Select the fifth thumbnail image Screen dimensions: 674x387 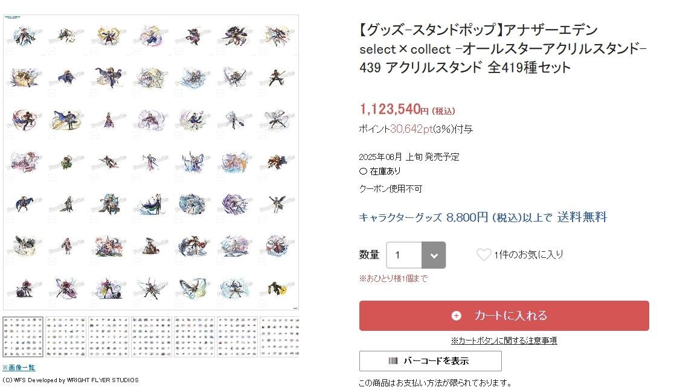pyautogui.click(x=194, y=337)
